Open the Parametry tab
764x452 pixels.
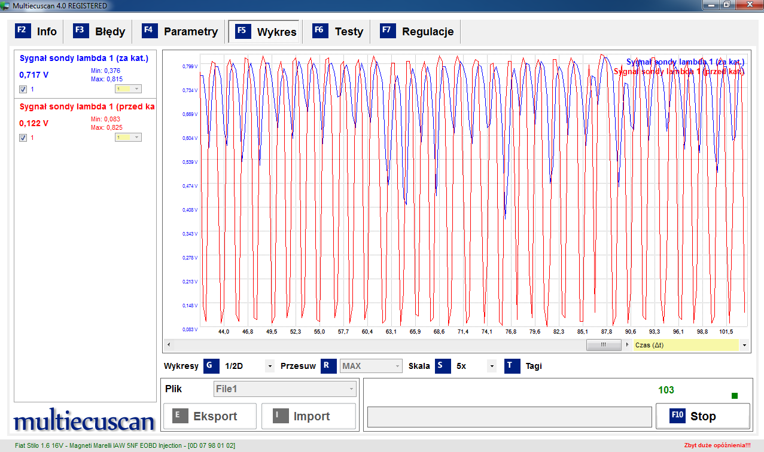180,32
